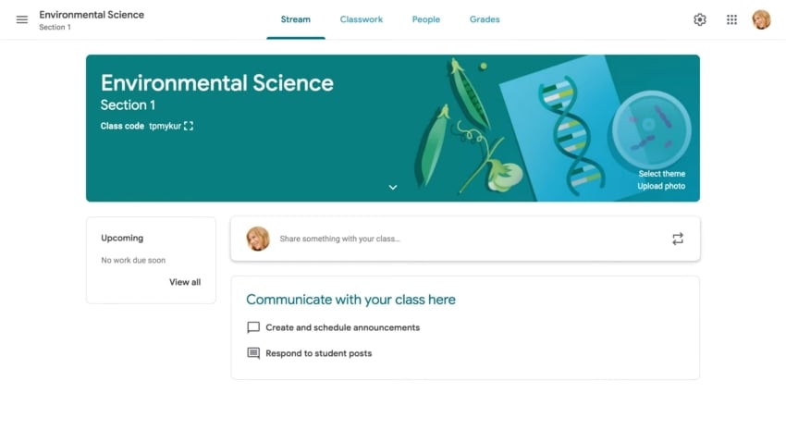The height and width of the screenshot is (442, 786).
Task: Switch to the Stream tab
Action: [296, 19]
